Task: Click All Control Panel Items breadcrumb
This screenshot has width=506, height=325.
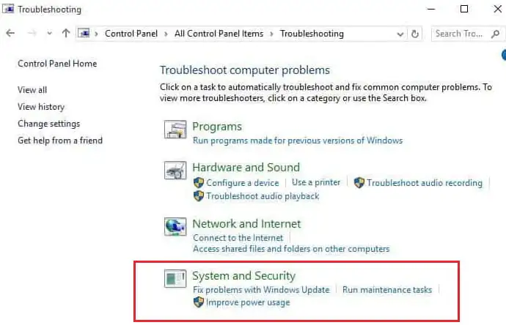Action: [x=218, y=34]
